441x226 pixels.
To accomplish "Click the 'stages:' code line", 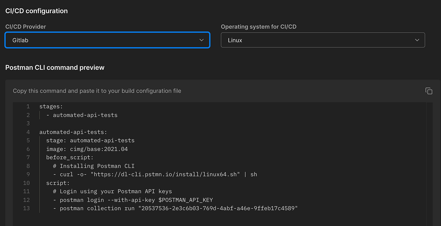I will 51,107.
